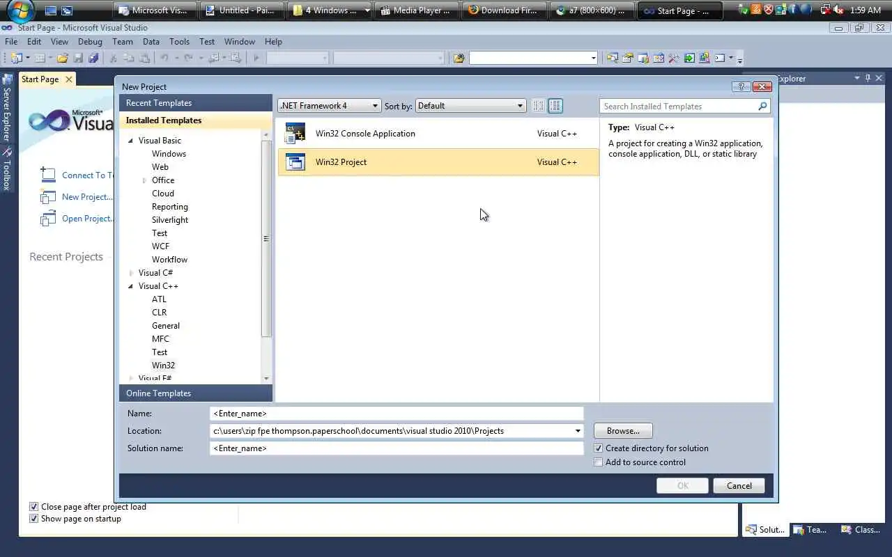Open the Media Player taskbar button

(417, 10)
